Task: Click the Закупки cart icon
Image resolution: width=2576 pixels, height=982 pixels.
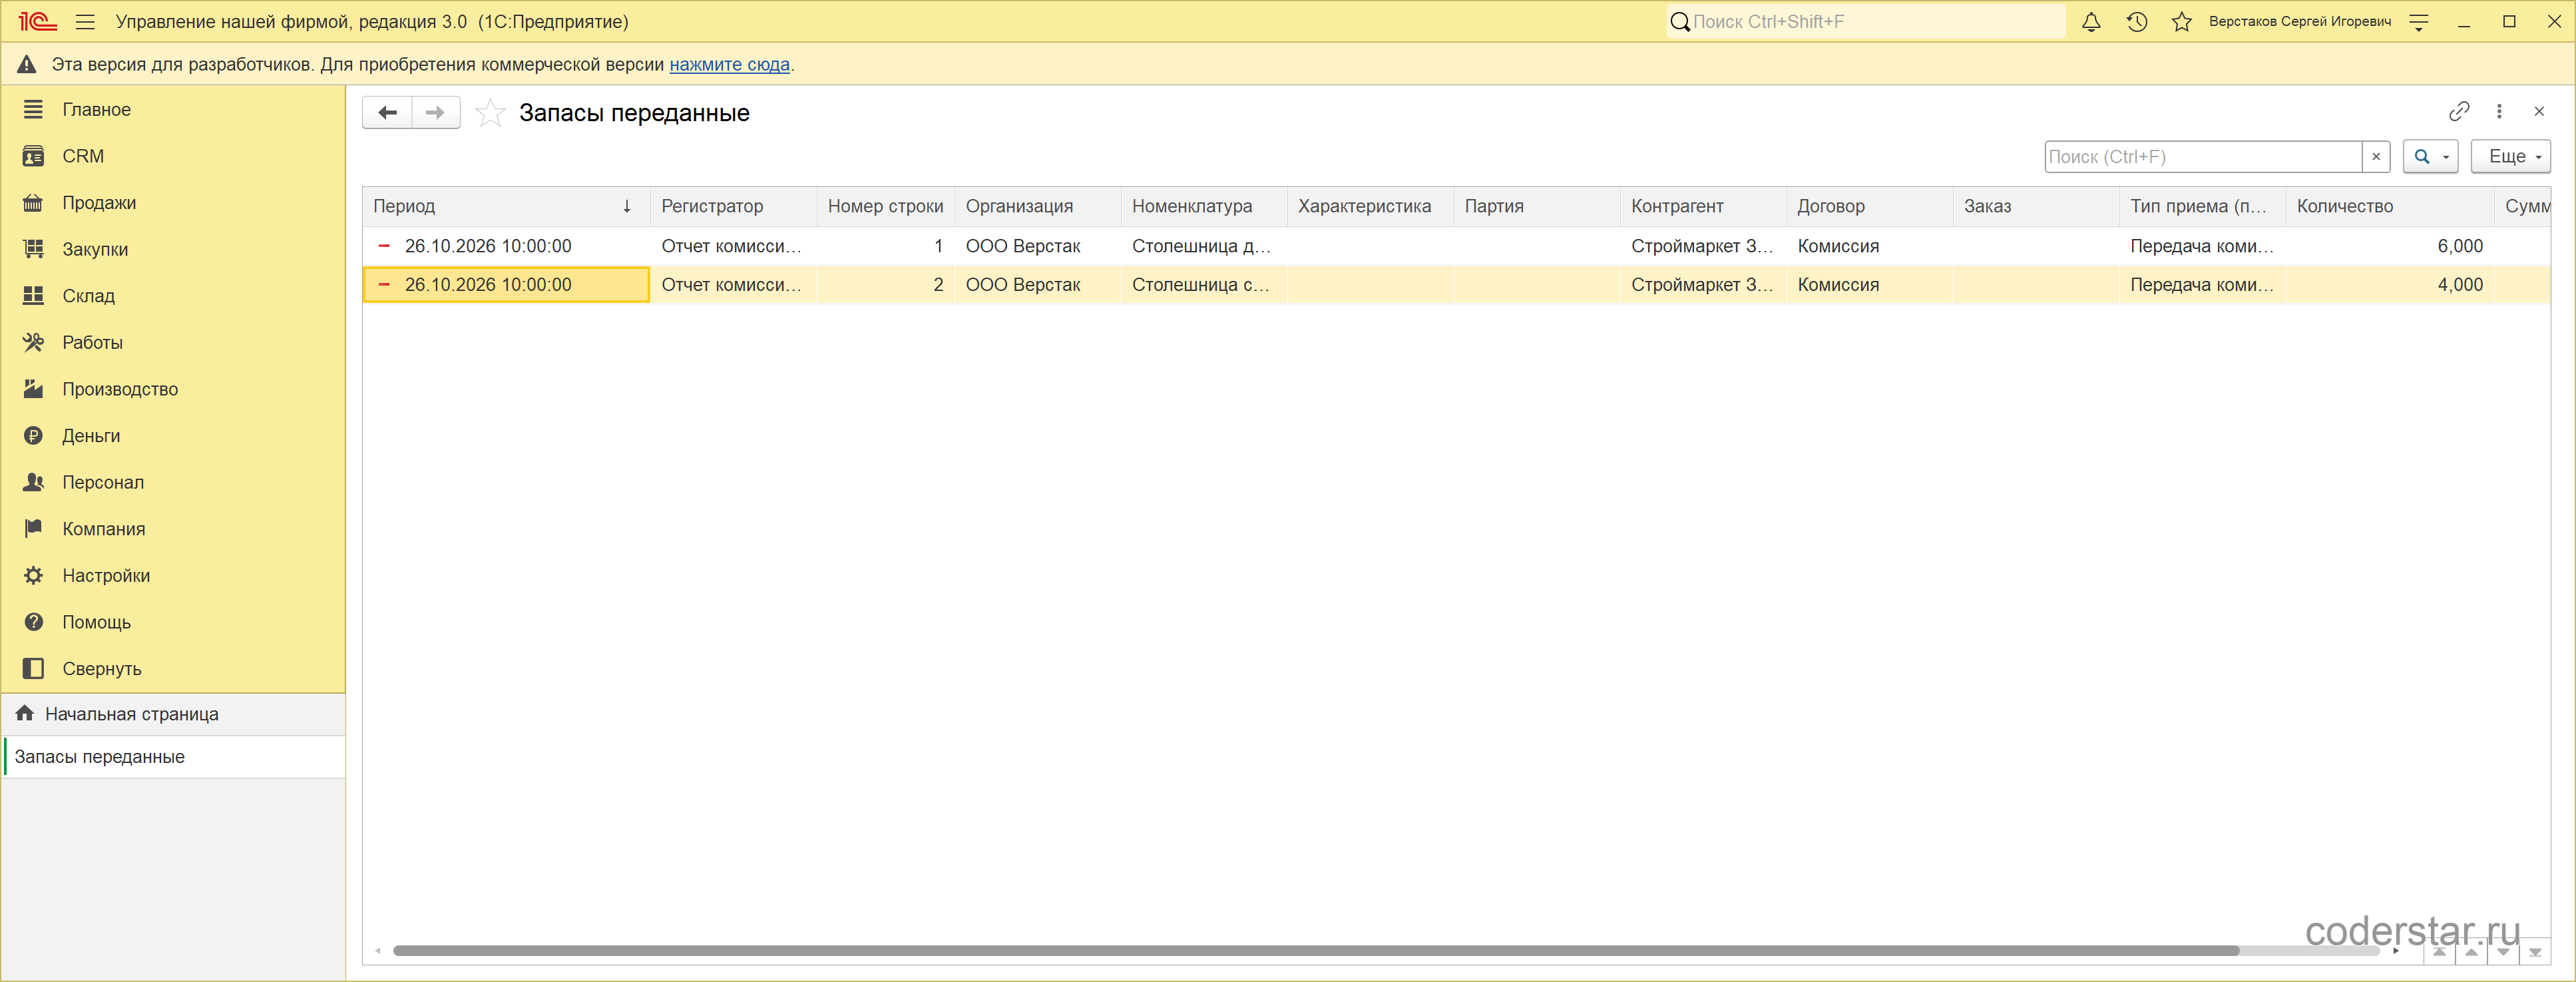Action: tap(33, 249)
